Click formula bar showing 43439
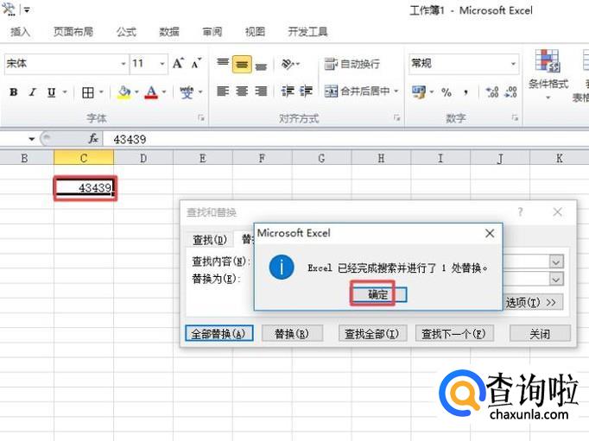 345,139
